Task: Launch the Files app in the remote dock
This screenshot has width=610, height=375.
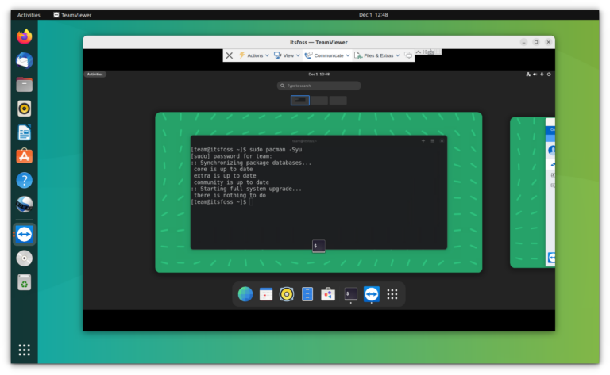Action: [307, 294]
